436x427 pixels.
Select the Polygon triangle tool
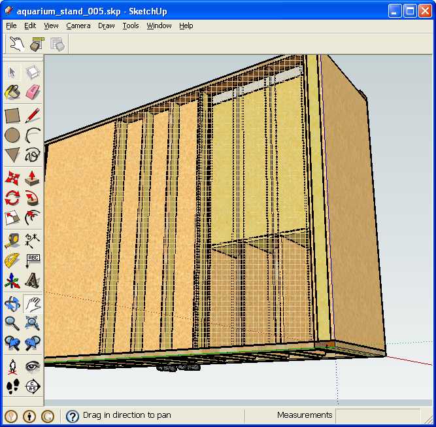[x=12, y=155]
